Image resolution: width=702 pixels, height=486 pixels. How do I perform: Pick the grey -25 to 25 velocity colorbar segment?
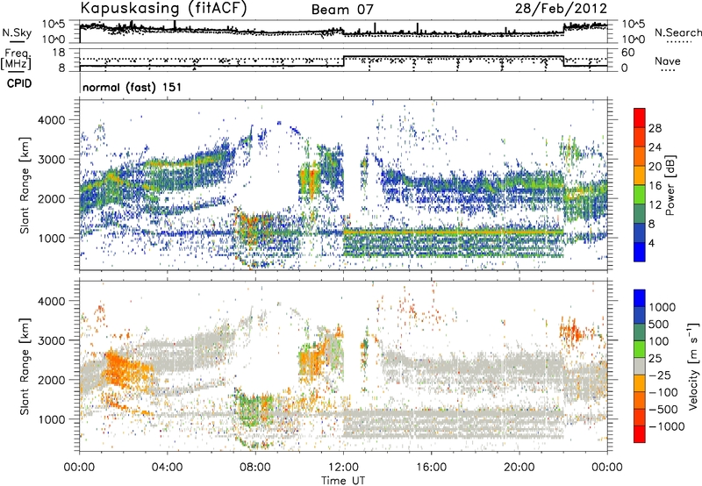[x=640, y=366]
